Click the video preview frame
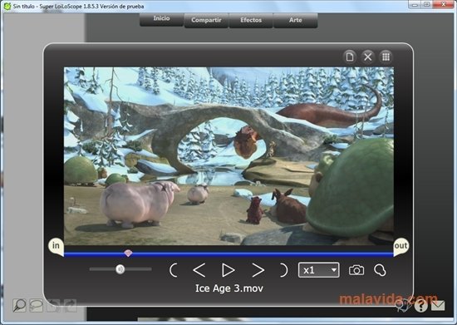 pos(228,156)
